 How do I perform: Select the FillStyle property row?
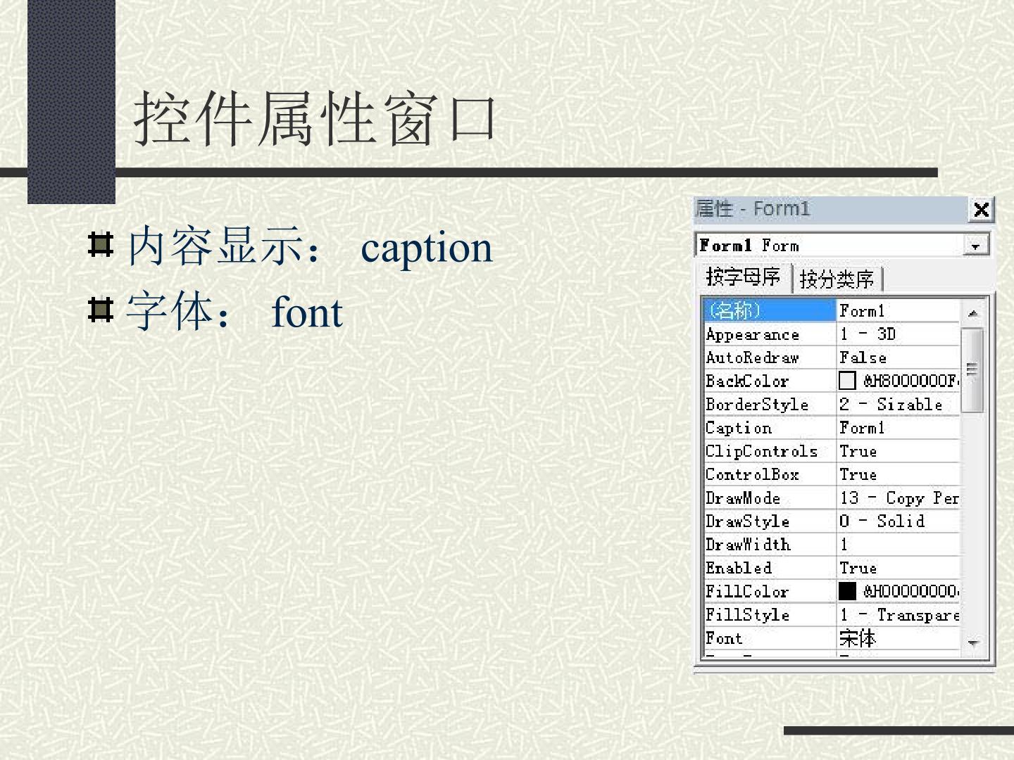pos(832,615)
